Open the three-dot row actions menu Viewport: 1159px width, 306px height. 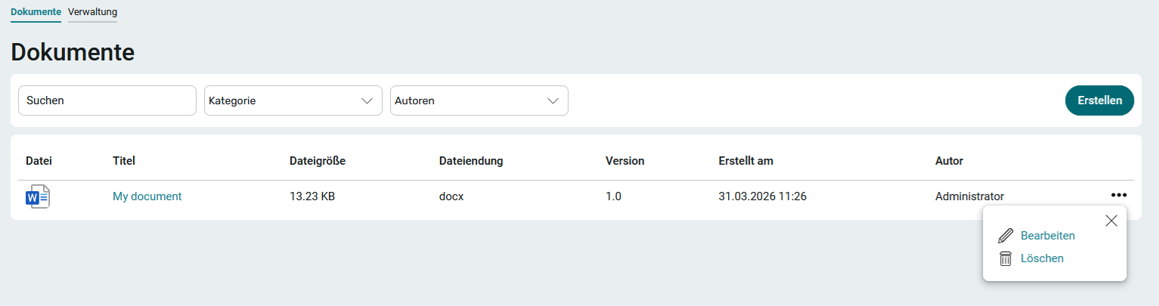[1119, 195]
